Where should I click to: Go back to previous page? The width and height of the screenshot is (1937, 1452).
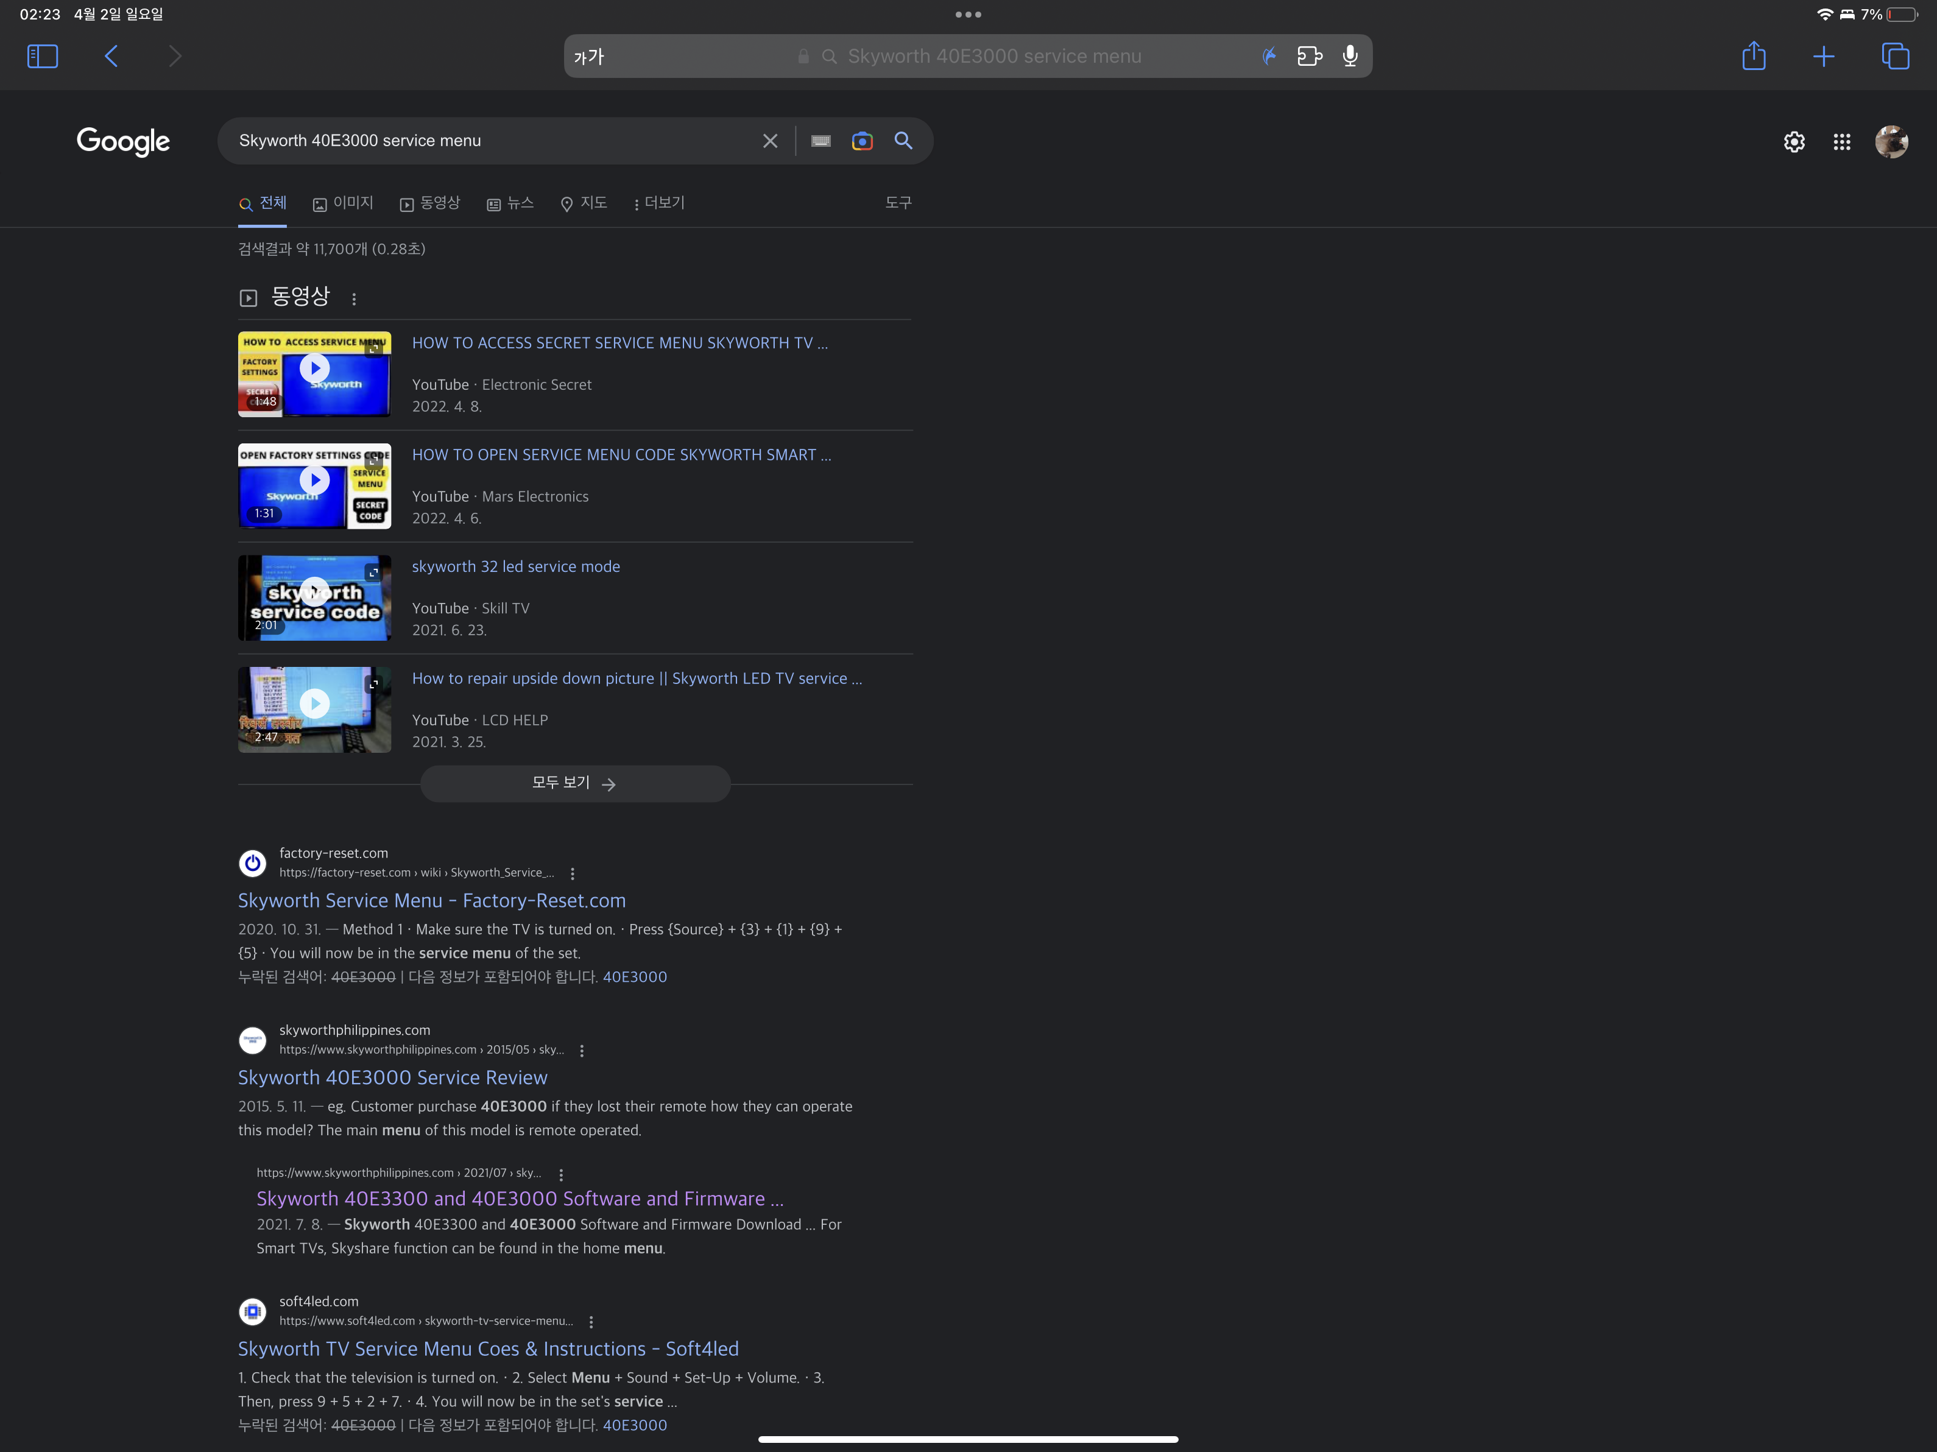111,56
